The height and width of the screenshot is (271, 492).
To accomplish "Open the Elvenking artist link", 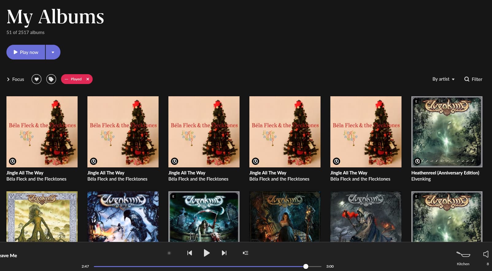I will pyautogui.click(x=421, y=179).
